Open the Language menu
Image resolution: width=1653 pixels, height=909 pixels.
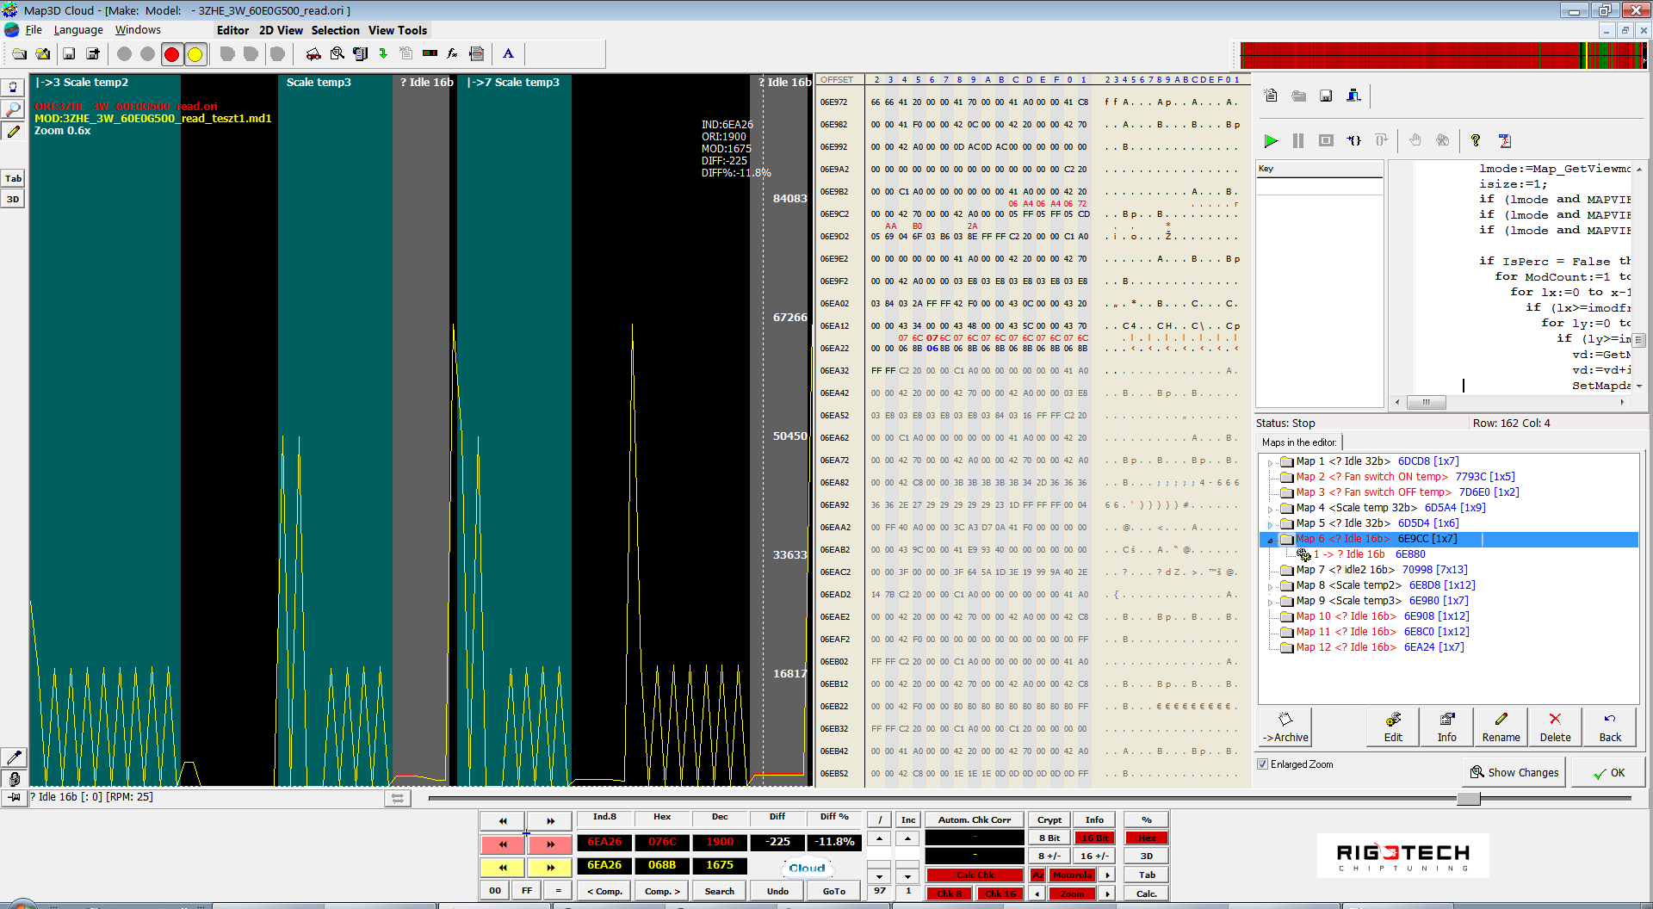[x=78, y=30]
